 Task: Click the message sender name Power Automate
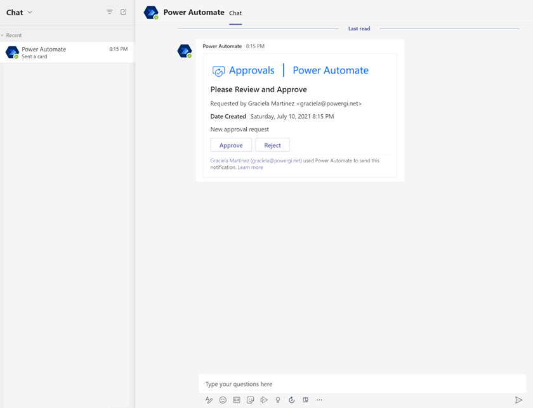pos(222,46)
